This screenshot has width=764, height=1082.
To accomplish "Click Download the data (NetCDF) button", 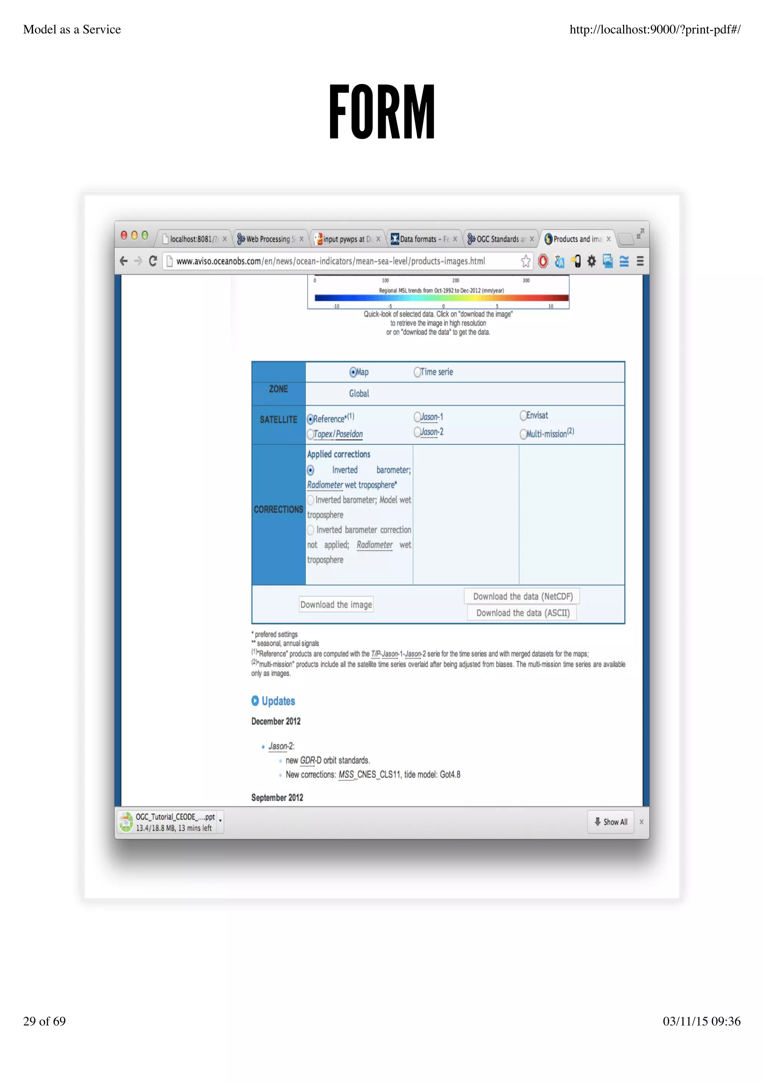I will click(x=523, y=597).
